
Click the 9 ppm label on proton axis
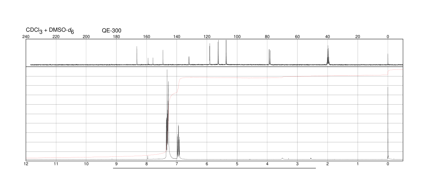pyautogui.click(x=117, y=164)
